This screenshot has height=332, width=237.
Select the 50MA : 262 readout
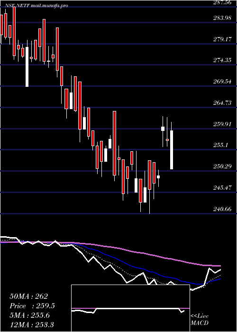[29, 296]
